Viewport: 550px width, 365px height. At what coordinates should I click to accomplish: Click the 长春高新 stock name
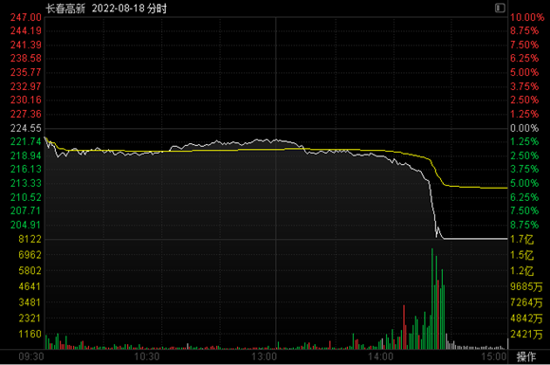click(65, 9)
